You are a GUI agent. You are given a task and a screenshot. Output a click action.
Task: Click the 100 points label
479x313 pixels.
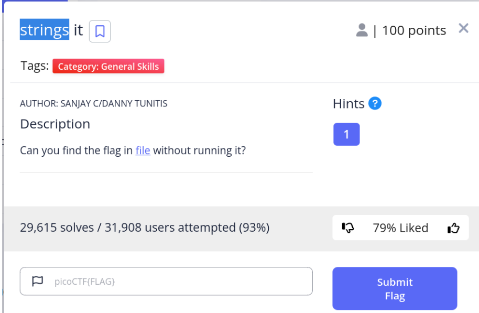click(414, 30)
